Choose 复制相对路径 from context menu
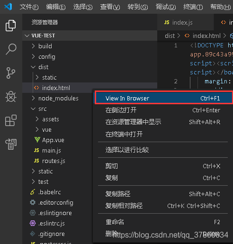Viewport: 233px width, 244px height. [163, 206]
